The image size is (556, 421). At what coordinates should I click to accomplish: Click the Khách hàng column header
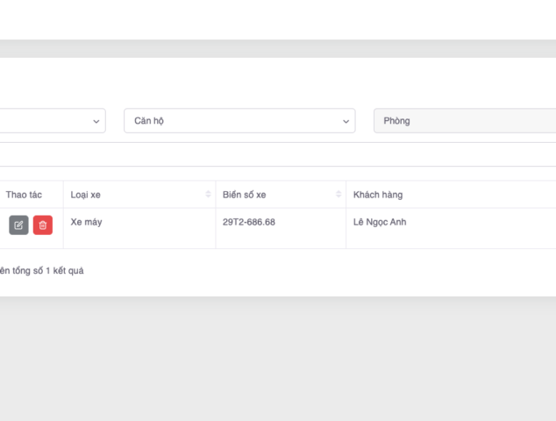378,194
